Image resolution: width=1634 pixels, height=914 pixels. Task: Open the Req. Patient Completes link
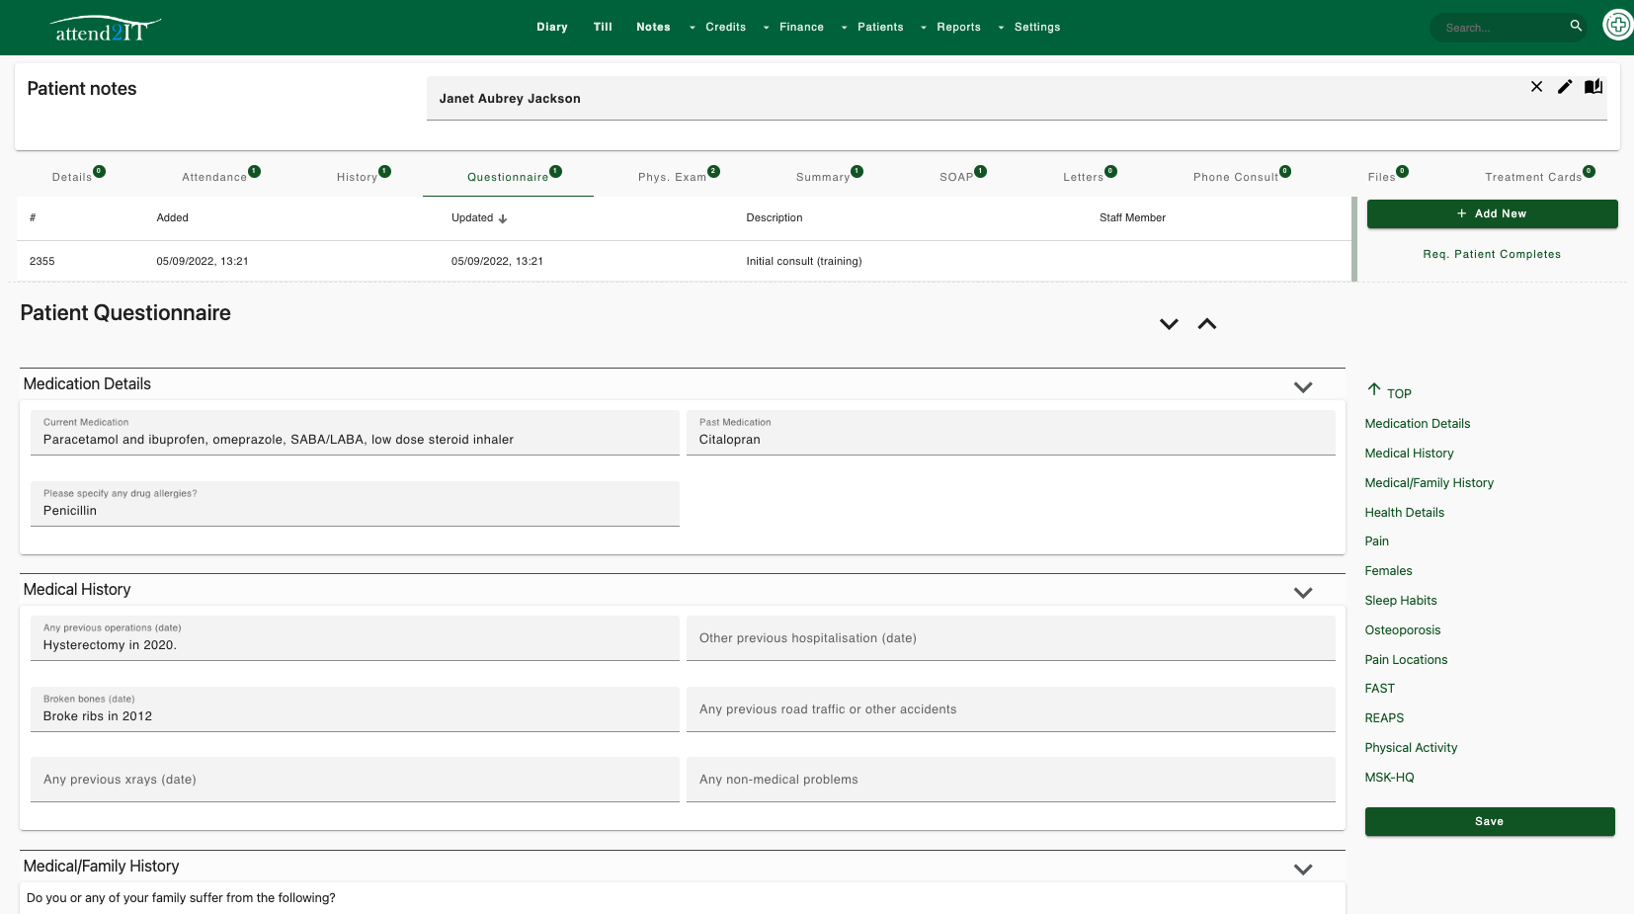1492,254
